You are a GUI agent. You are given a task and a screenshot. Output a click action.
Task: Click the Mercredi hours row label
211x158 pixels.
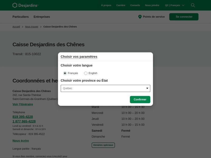tap(97, 113)
